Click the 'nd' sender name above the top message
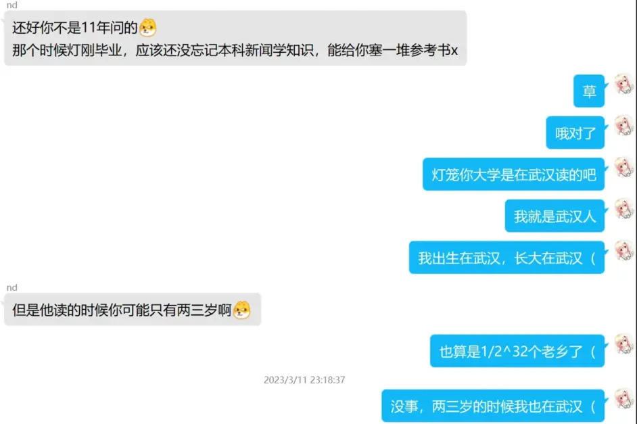 (x=11, y=5)
